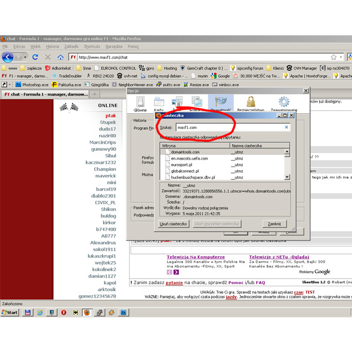Select the eurosport.pl cookie row

[222, 164]
